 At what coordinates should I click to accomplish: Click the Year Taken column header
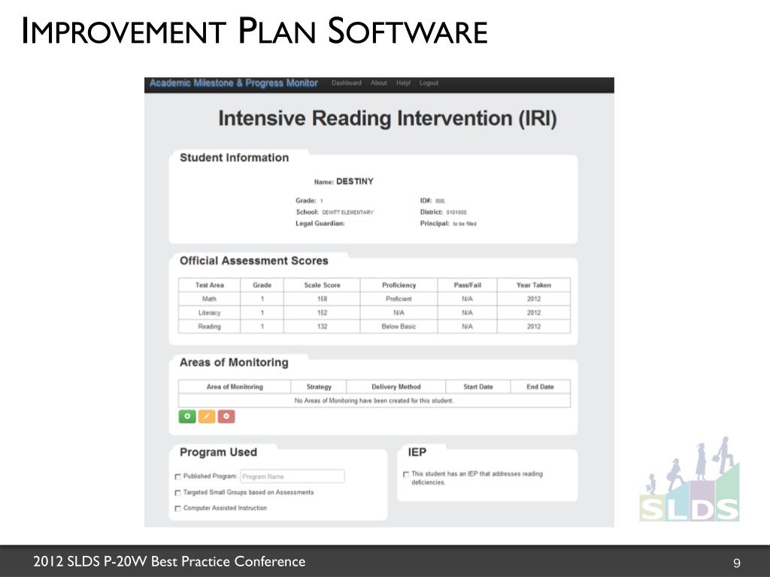pos(534,285)
